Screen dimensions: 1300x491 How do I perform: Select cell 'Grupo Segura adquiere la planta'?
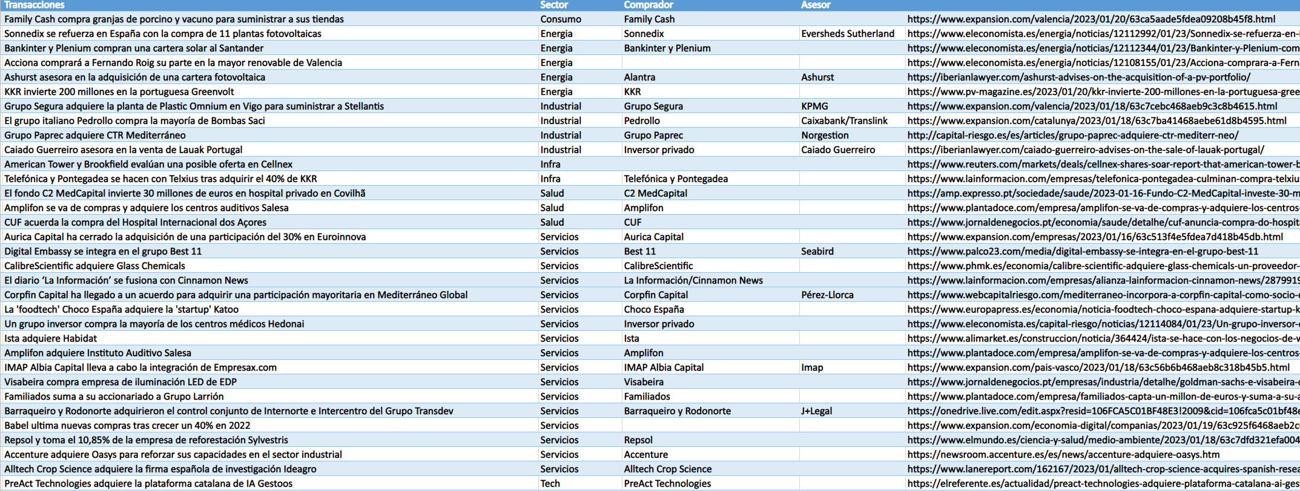point(269,106)
